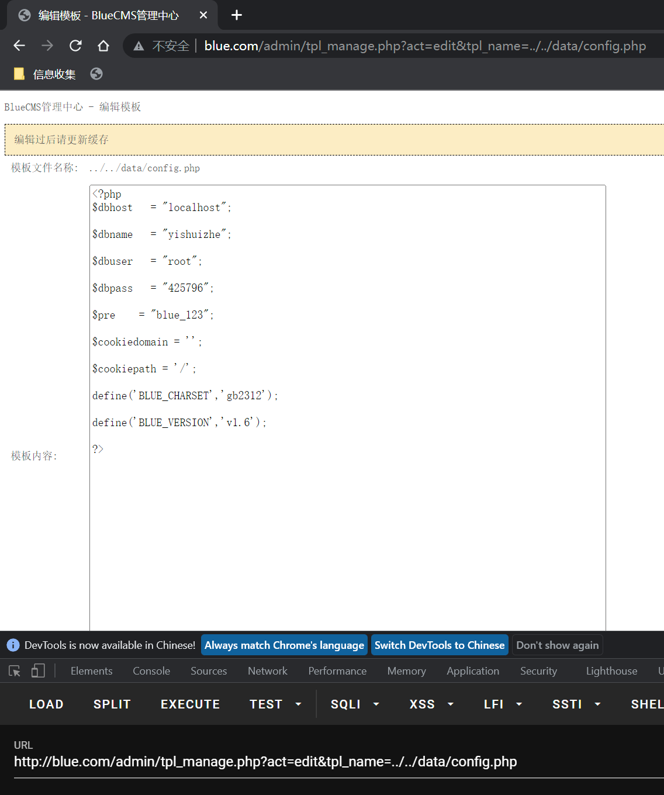Click the $cookiepath line
Viewport: 664px width, 795px height.
click(x=144, y=369)
